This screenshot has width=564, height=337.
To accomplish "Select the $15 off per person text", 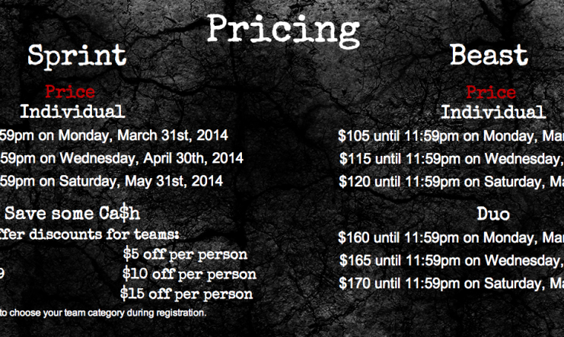I will pyautogui.click(x=186, y=294).
